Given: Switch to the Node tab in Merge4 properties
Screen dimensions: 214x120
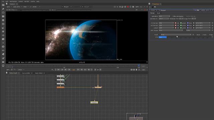Looking at the screenshot, I should (158, 13).
